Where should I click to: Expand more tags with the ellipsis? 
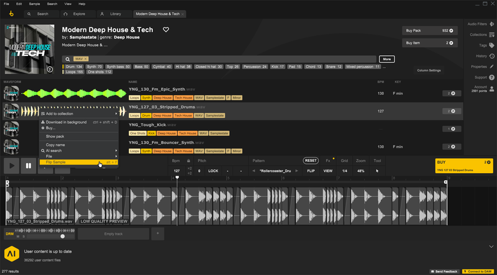[384, 67]
